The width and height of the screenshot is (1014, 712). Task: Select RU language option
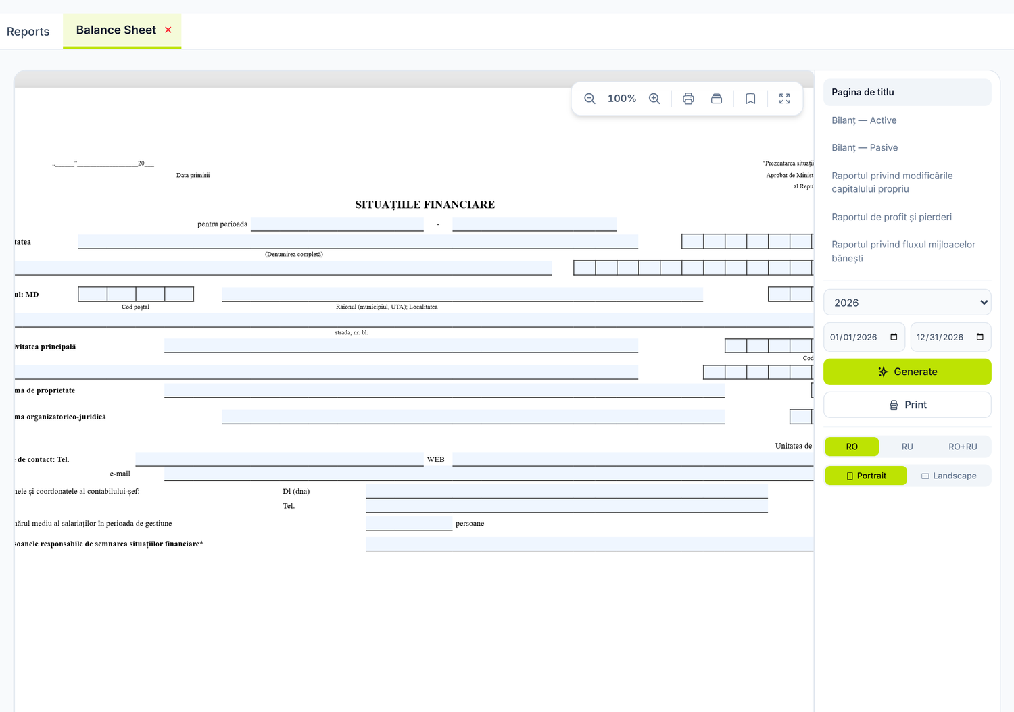pos(907,447)
